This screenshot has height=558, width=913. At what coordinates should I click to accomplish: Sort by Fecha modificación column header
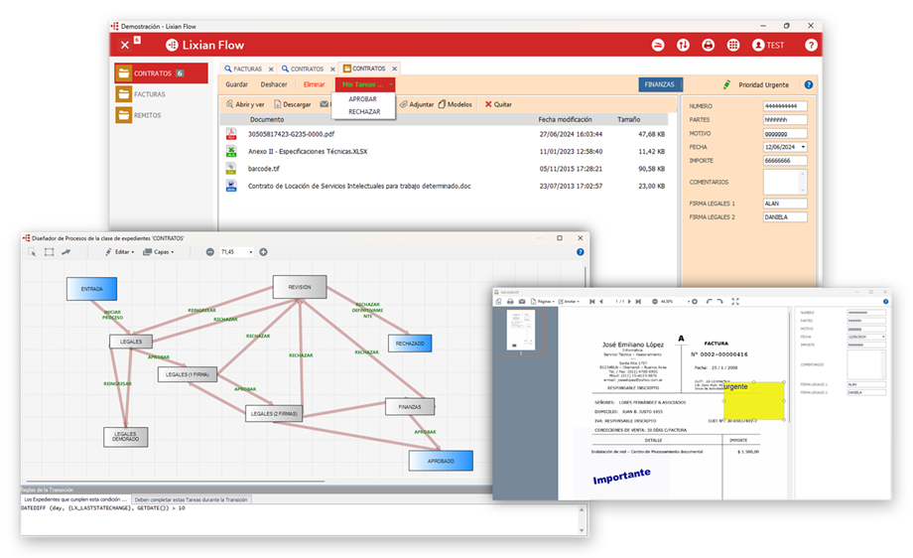pos(565,119)
